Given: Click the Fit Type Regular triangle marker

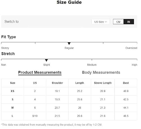Looking at the screenshot, I should tap(69, 43).
